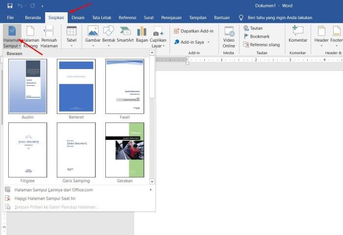Insert a chart with Bagan icon

142,35
